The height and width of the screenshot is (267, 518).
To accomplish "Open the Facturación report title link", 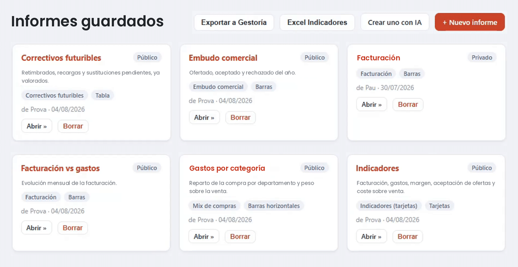I will pos(378,58).
